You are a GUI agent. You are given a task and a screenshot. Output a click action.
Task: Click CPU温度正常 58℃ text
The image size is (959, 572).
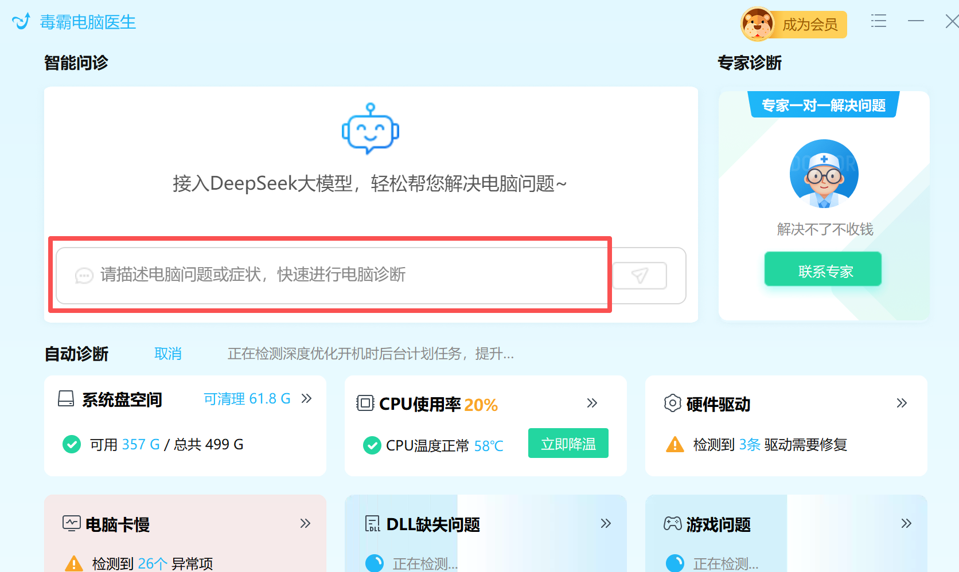click(445, 446)
